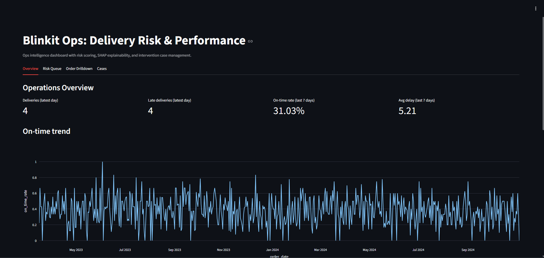Click the 'On-time trend' heading

click(47, 131)
